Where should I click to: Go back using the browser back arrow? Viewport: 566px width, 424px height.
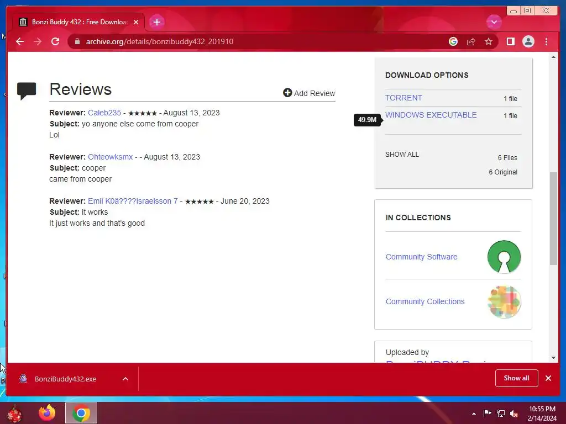click(x=20, y=41)
